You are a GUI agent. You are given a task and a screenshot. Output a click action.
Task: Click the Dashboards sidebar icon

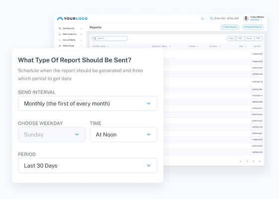click(60, 28)
